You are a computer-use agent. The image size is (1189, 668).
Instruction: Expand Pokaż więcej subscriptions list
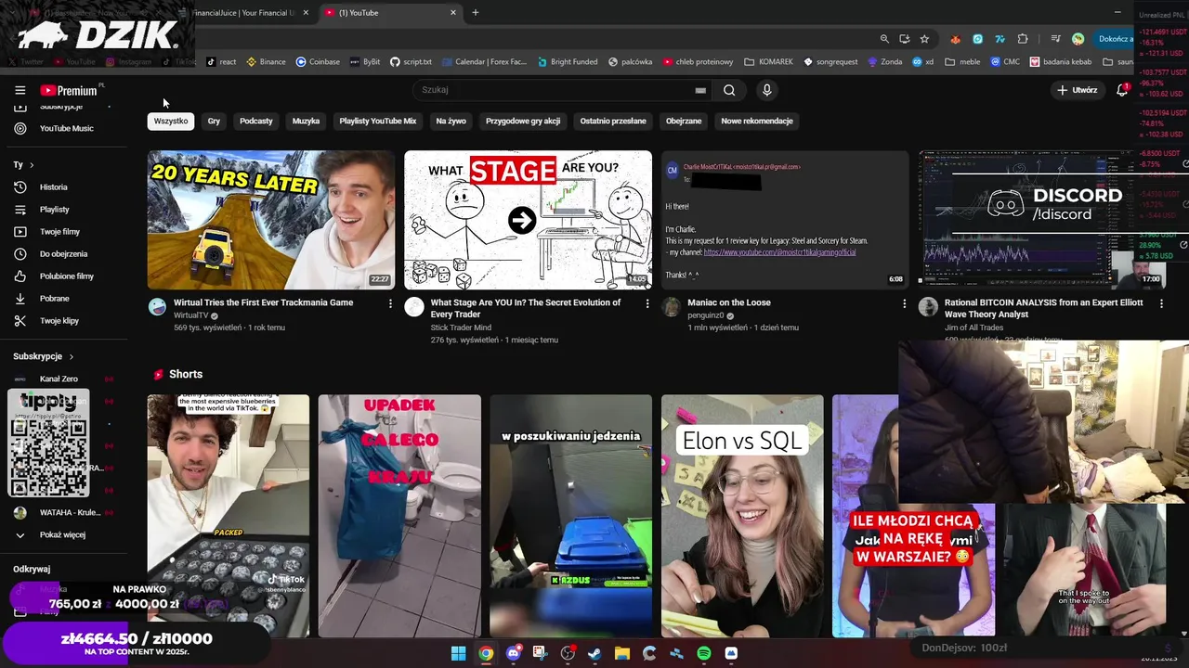[61, 535]
